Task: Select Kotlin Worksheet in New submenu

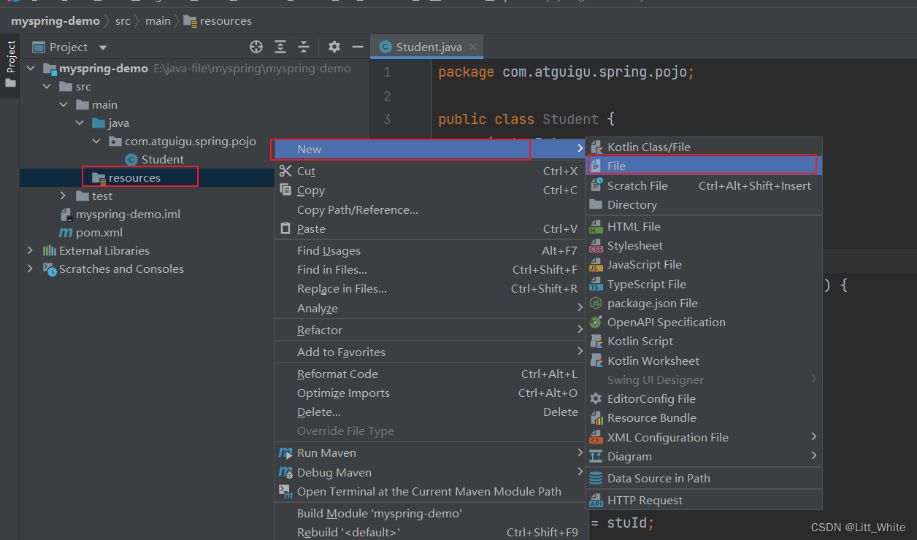Action: click(705, 361)
